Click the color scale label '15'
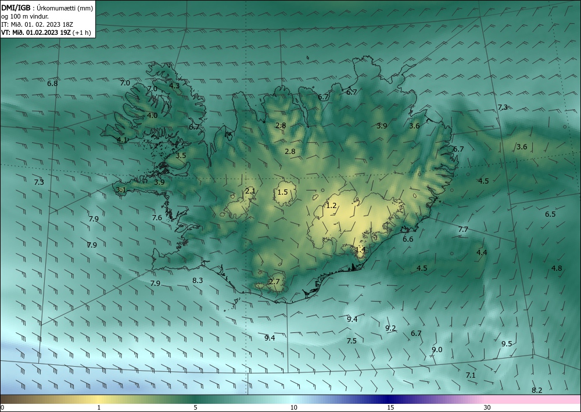This screenshot has height=412, width=581. click(390, 407)
